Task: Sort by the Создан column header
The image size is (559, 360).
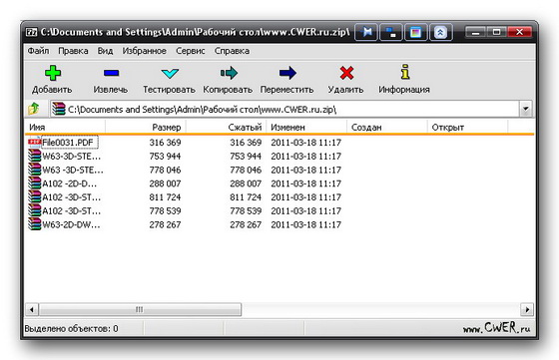Action: click(387, 127)
